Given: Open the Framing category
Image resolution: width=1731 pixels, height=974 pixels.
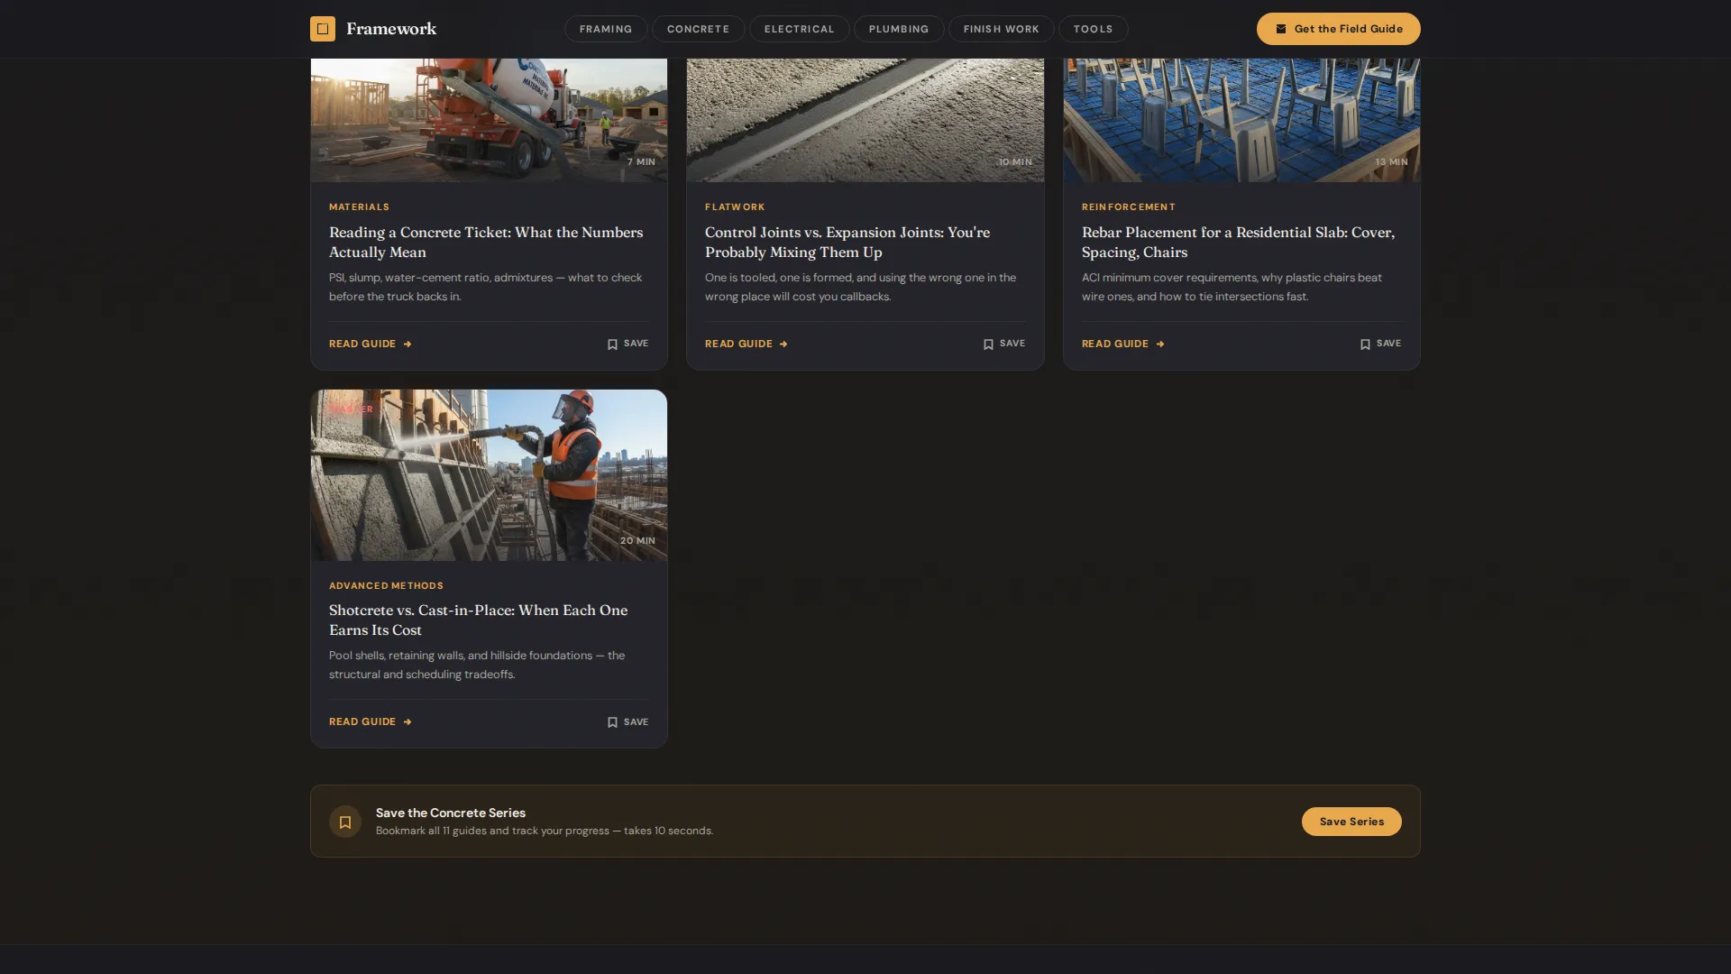Looking at the screenshot, I should [606, 29].
